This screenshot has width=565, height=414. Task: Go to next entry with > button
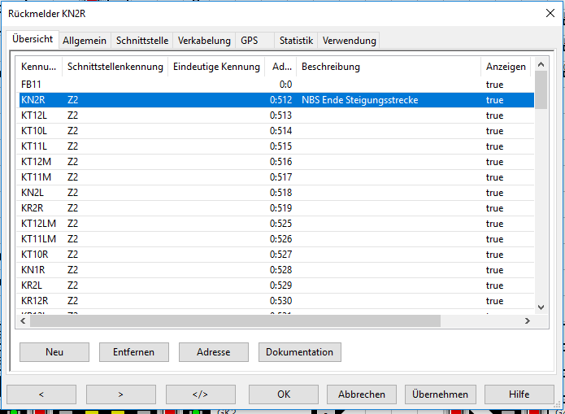pyautogui.click(x=120, y=394)
